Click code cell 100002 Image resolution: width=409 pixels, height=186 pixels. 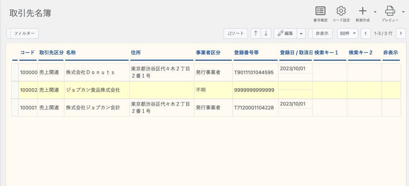(28, 90)
